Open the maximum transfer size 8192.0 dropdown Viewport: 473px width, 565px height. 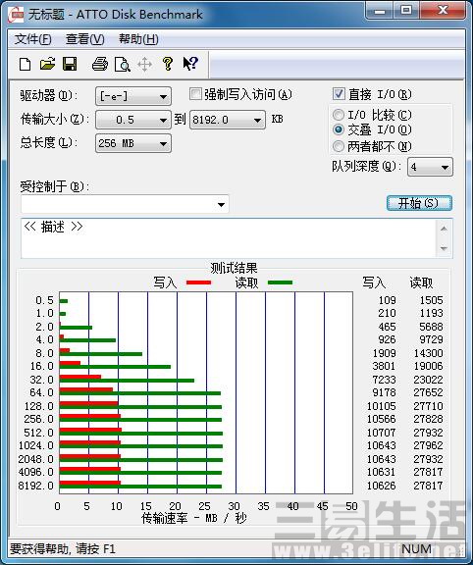(x=228, y=120)
